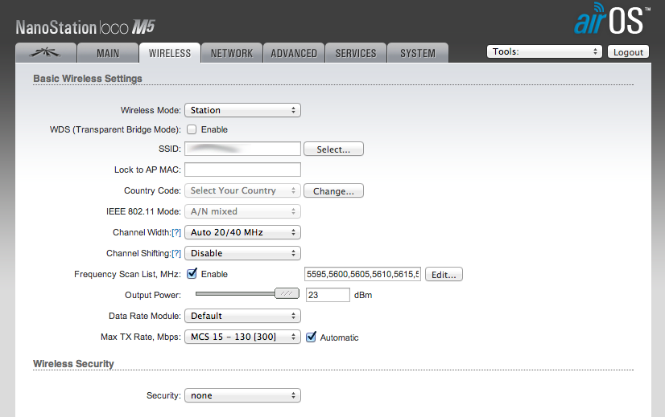Switch to the Network tab
This screenshot has width=665, height=417.
click(232, 53)
